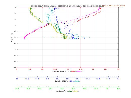This screenshot has height=98, width=131.
Task: Click temperature axis tick label '10.5'
Action: click(55, 69)
